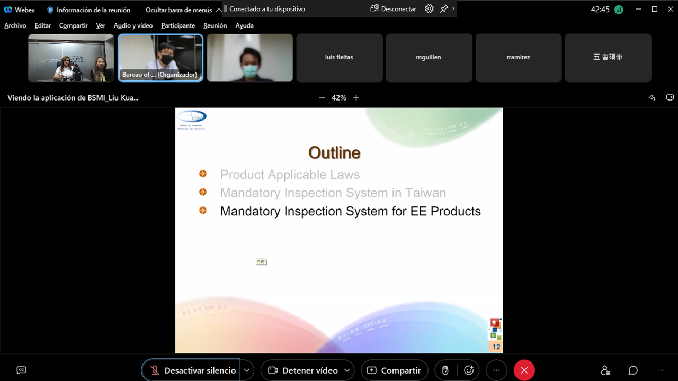Click Viendo la aplicación de BSMI_Liu Kua... label
The image size is (678, 381).
pos(73,98)
